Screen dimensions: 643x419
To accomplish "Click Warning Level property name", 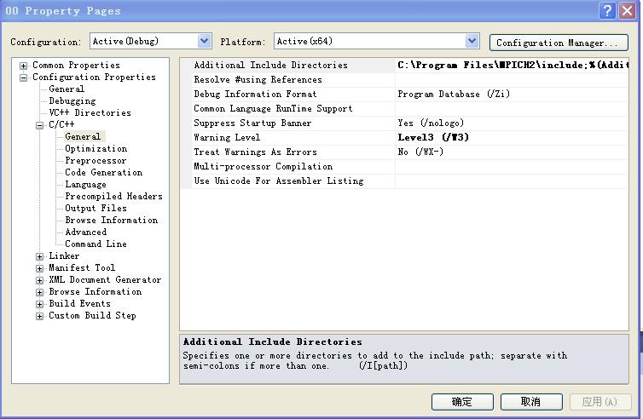I will 227,138.
